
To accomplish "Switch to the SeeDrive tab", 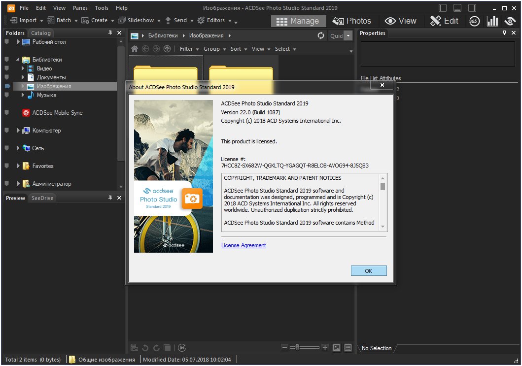I will coord(42,198).
